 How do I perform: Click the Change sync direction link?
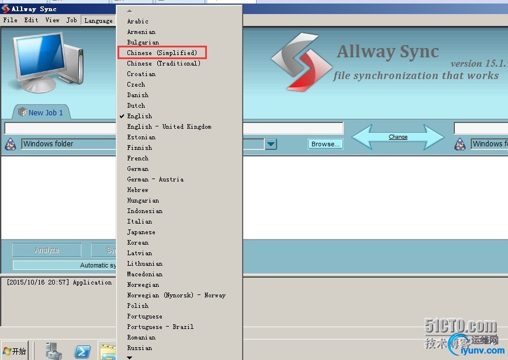click(x=398, y=137)
